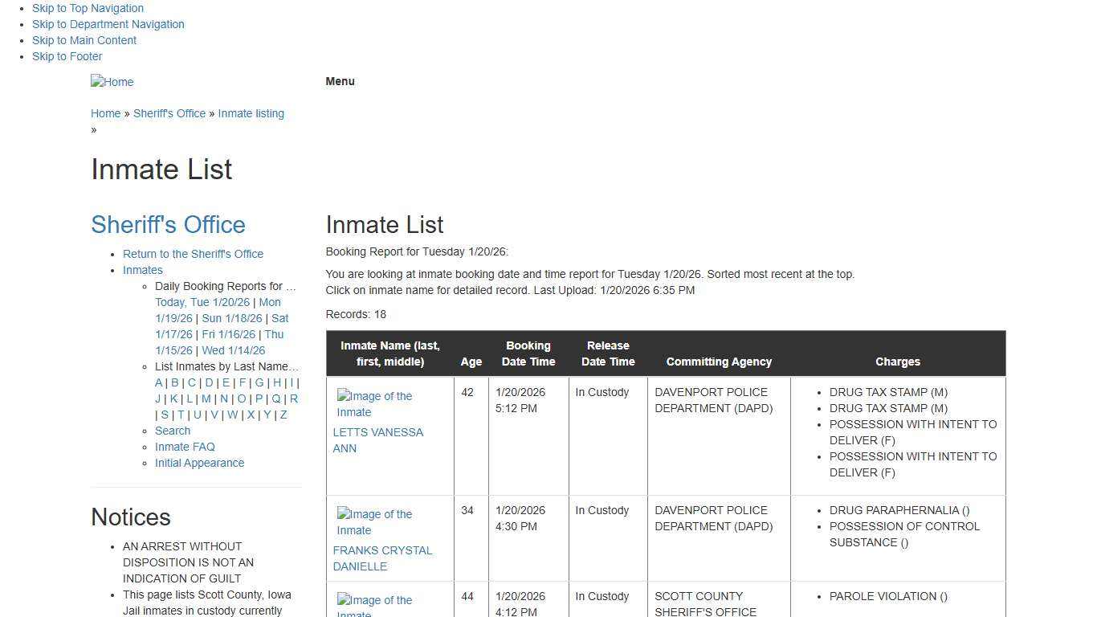Open the Inmate FAQ page
Viewport: 1097px width, 617px height.
(185, 447)
